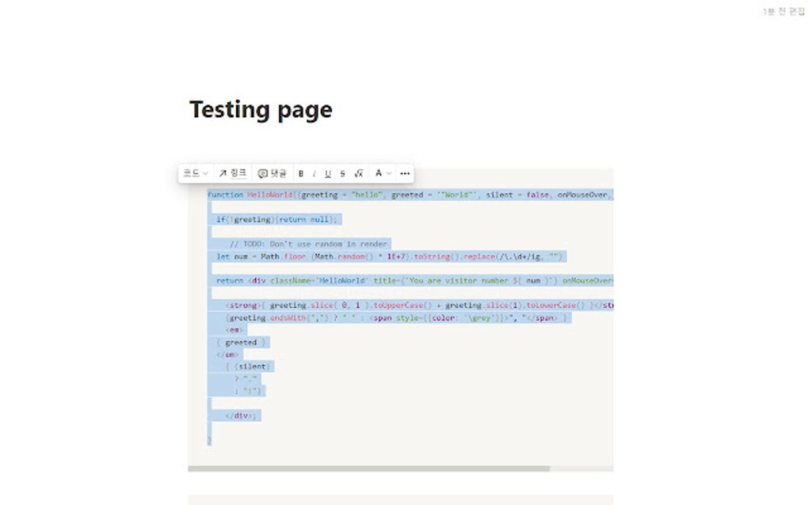This screenshot has height=505, width=808.
Task: Toggle underline formatting
Action: (x=328, y=174)
